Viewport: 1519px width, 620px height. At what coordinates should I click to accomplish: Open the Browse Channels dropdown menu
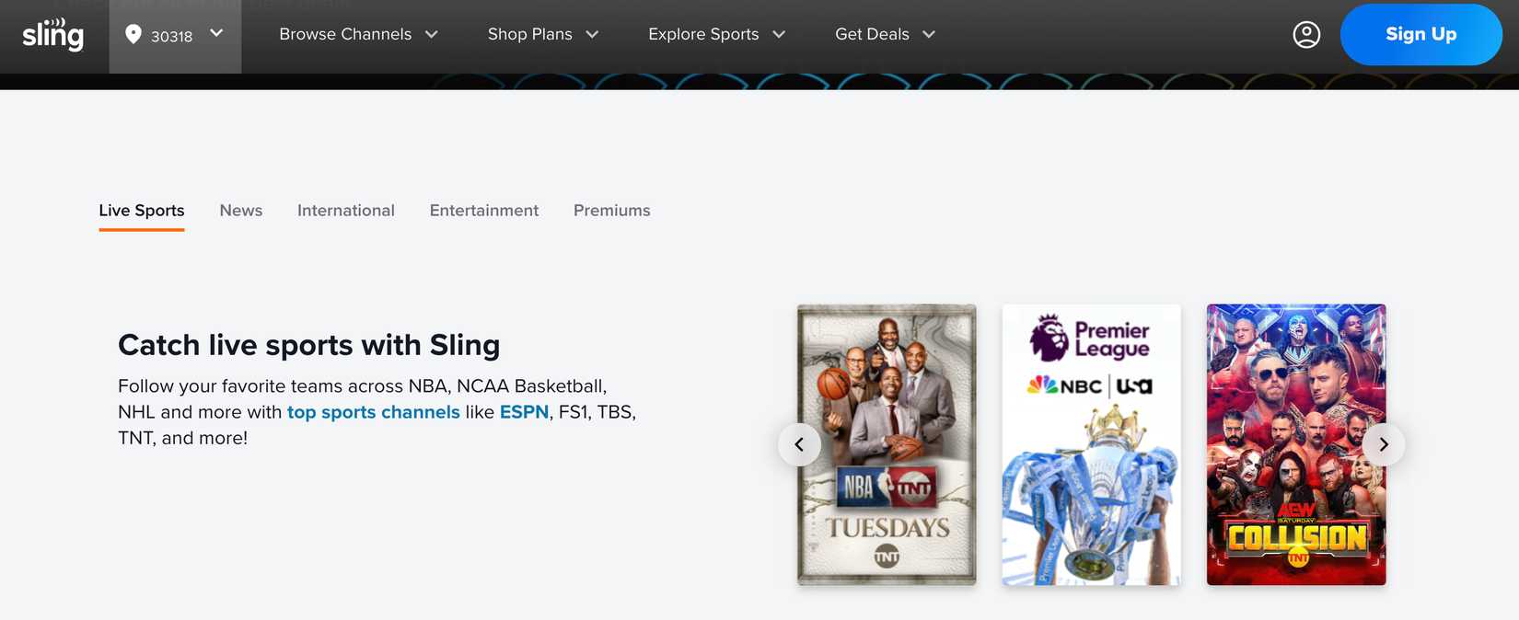click(x=358, y=34)
